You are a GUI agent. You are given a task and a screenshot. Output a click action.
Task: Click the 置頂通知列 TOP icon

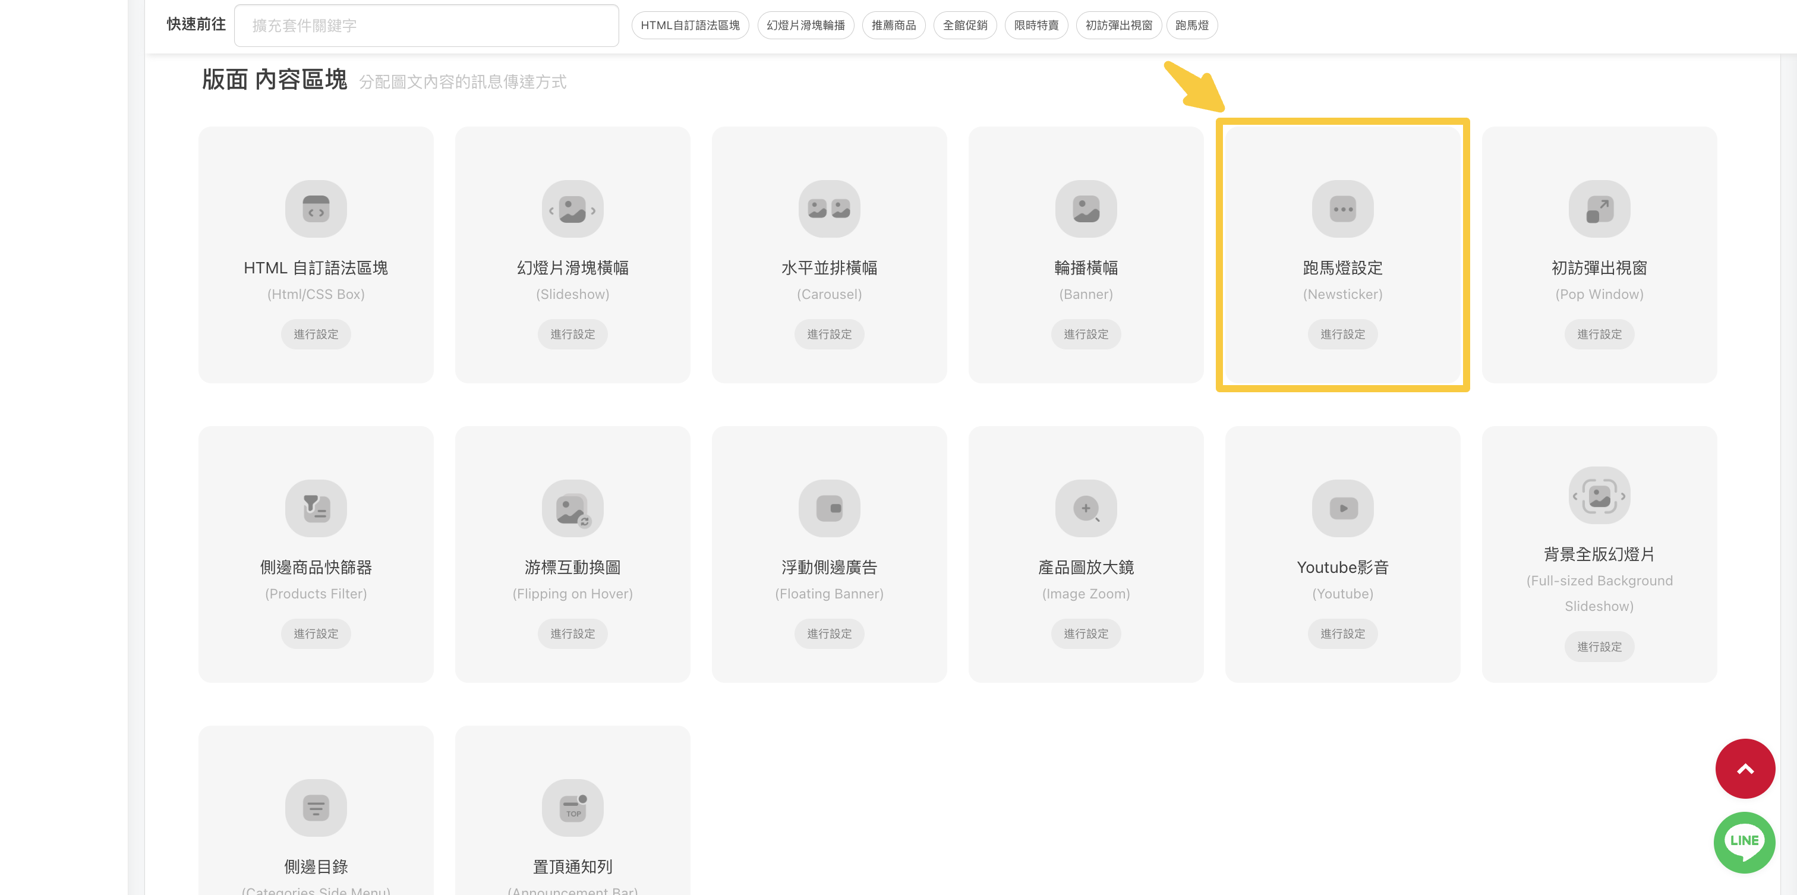click(573, 808)
